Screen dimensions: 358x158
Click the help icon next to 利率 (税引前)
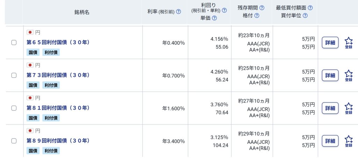click(x=179, y=12)
